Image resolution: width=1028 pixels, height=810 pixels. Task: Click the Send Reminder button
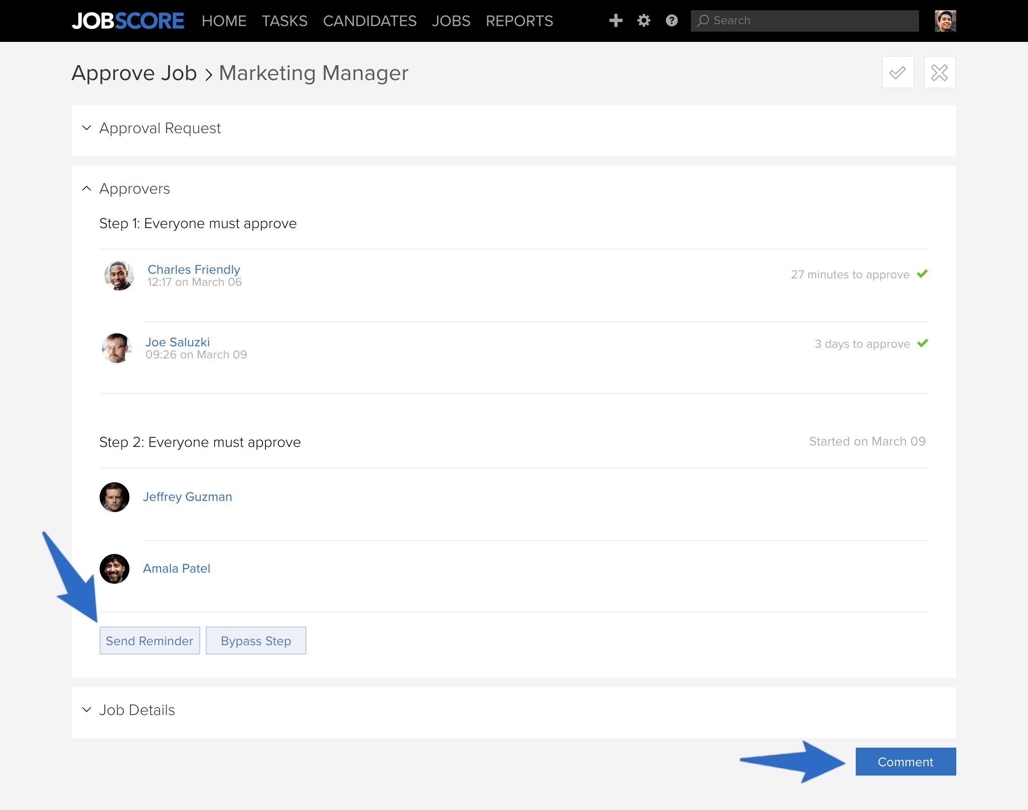pyautogui.click(x=149, y=641)
